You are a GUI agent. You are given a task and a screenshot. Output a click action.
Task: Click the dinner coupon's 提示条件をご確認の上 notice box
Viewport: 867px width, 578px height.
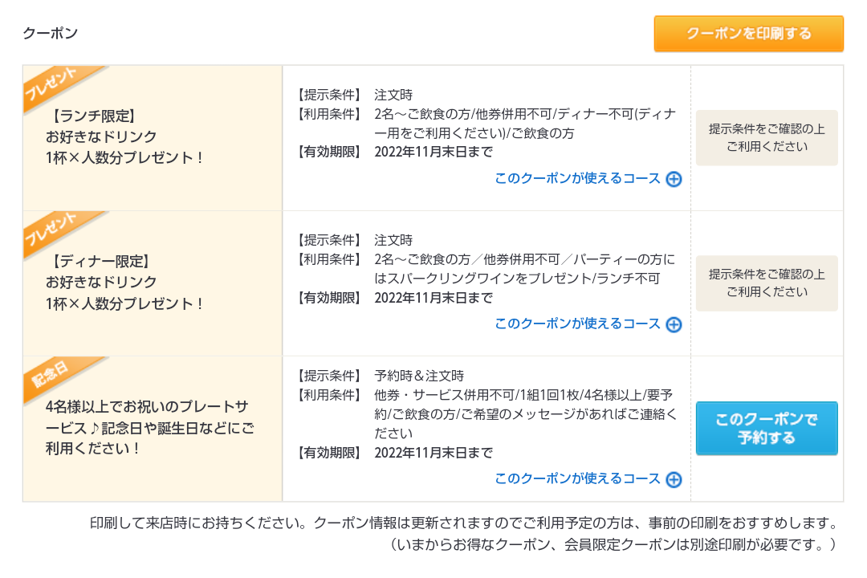point(766,283)
